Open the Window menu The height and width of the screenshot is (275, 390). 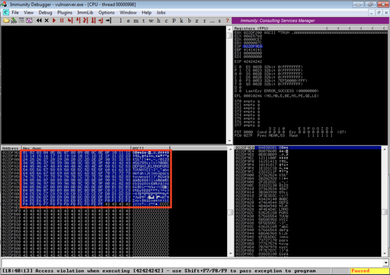click(x=128, y=13)
